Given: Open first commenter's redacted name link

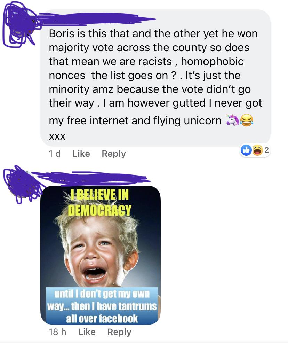Looking at the screenshot, I should pyautogui.click(x=96, y=18).
